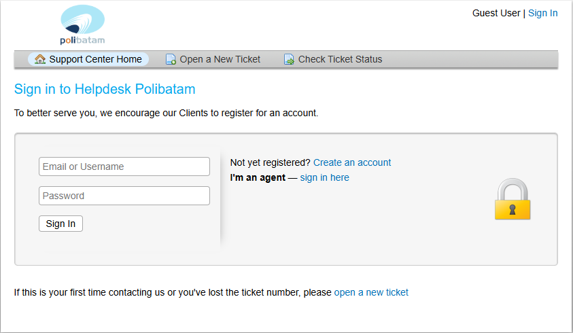This screenshot has height=333, width=573.
Task: Click the Guest User label
Action: 496,13
